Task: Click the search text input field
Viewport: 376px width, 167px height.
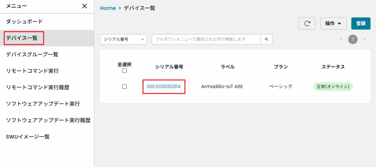Action: (x=206, y=39)
